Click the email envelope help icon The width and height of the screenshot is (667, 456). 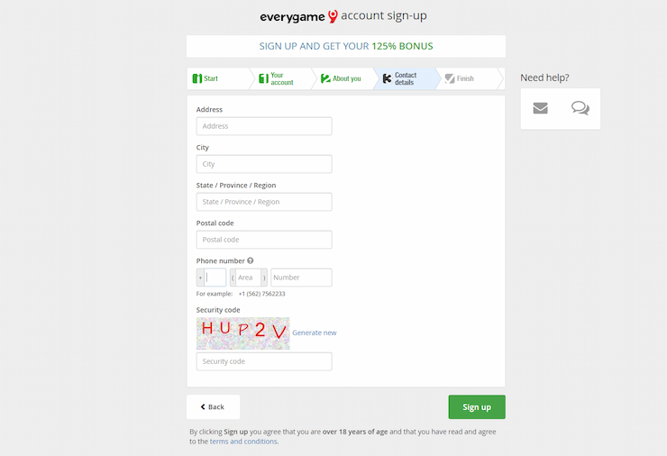[540, 108]
